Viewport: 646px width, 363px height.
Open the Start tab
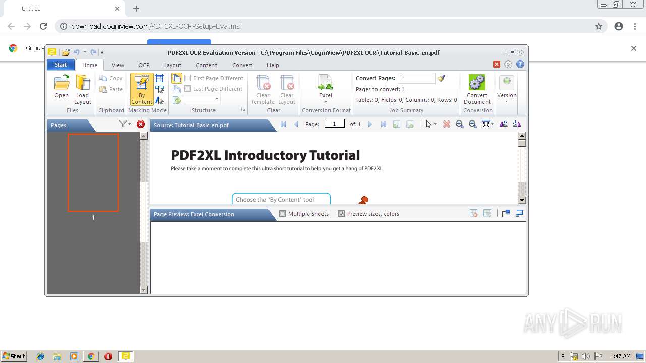point(61,65)
